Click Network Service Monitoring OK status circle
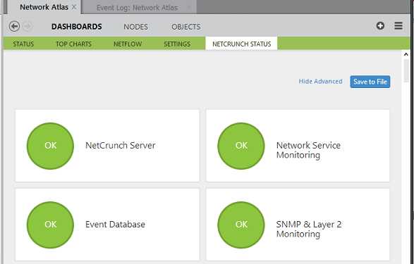 pyautogui.click(x=241, y=146)
